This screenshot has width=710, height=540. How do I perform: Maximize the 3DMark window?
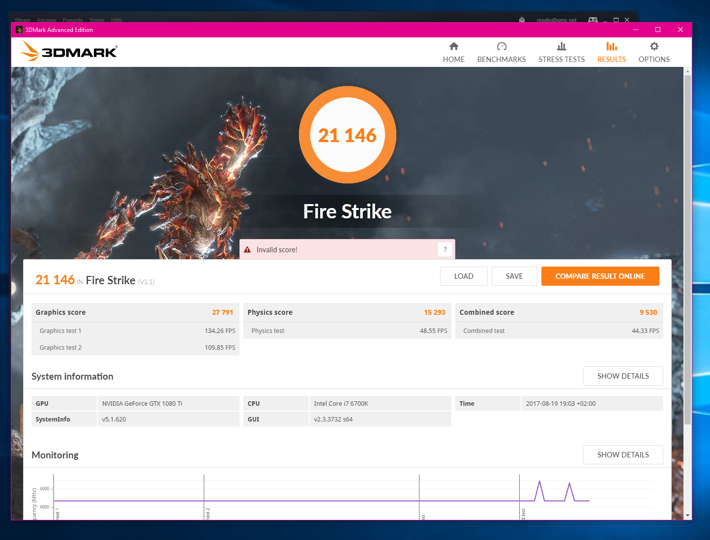coord(658,30)
